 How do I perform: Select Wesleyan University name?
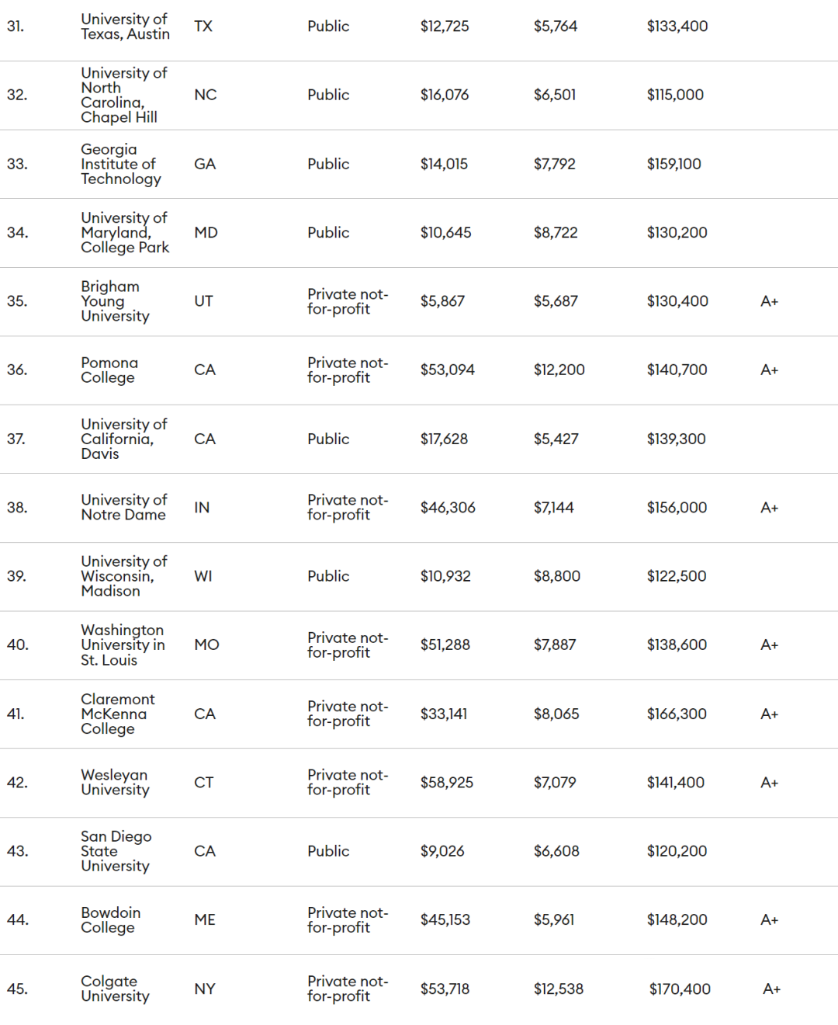(115, 782)
